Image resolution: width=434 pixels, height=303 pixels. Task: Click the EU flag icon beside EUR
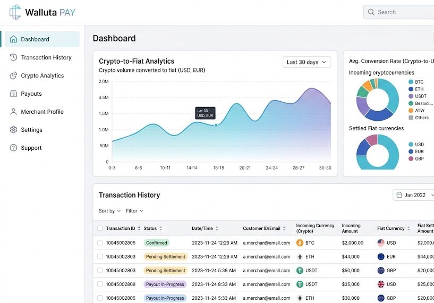pos(381,256)
